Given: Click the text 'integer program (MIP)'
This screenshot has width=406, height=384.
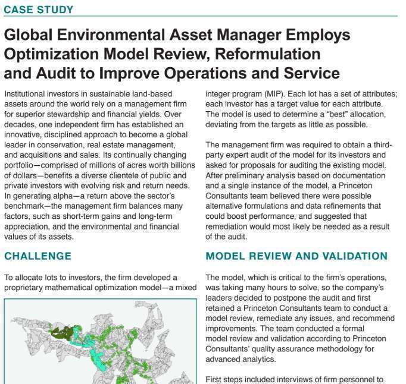Looking at the screenshot, I should 245,94.
